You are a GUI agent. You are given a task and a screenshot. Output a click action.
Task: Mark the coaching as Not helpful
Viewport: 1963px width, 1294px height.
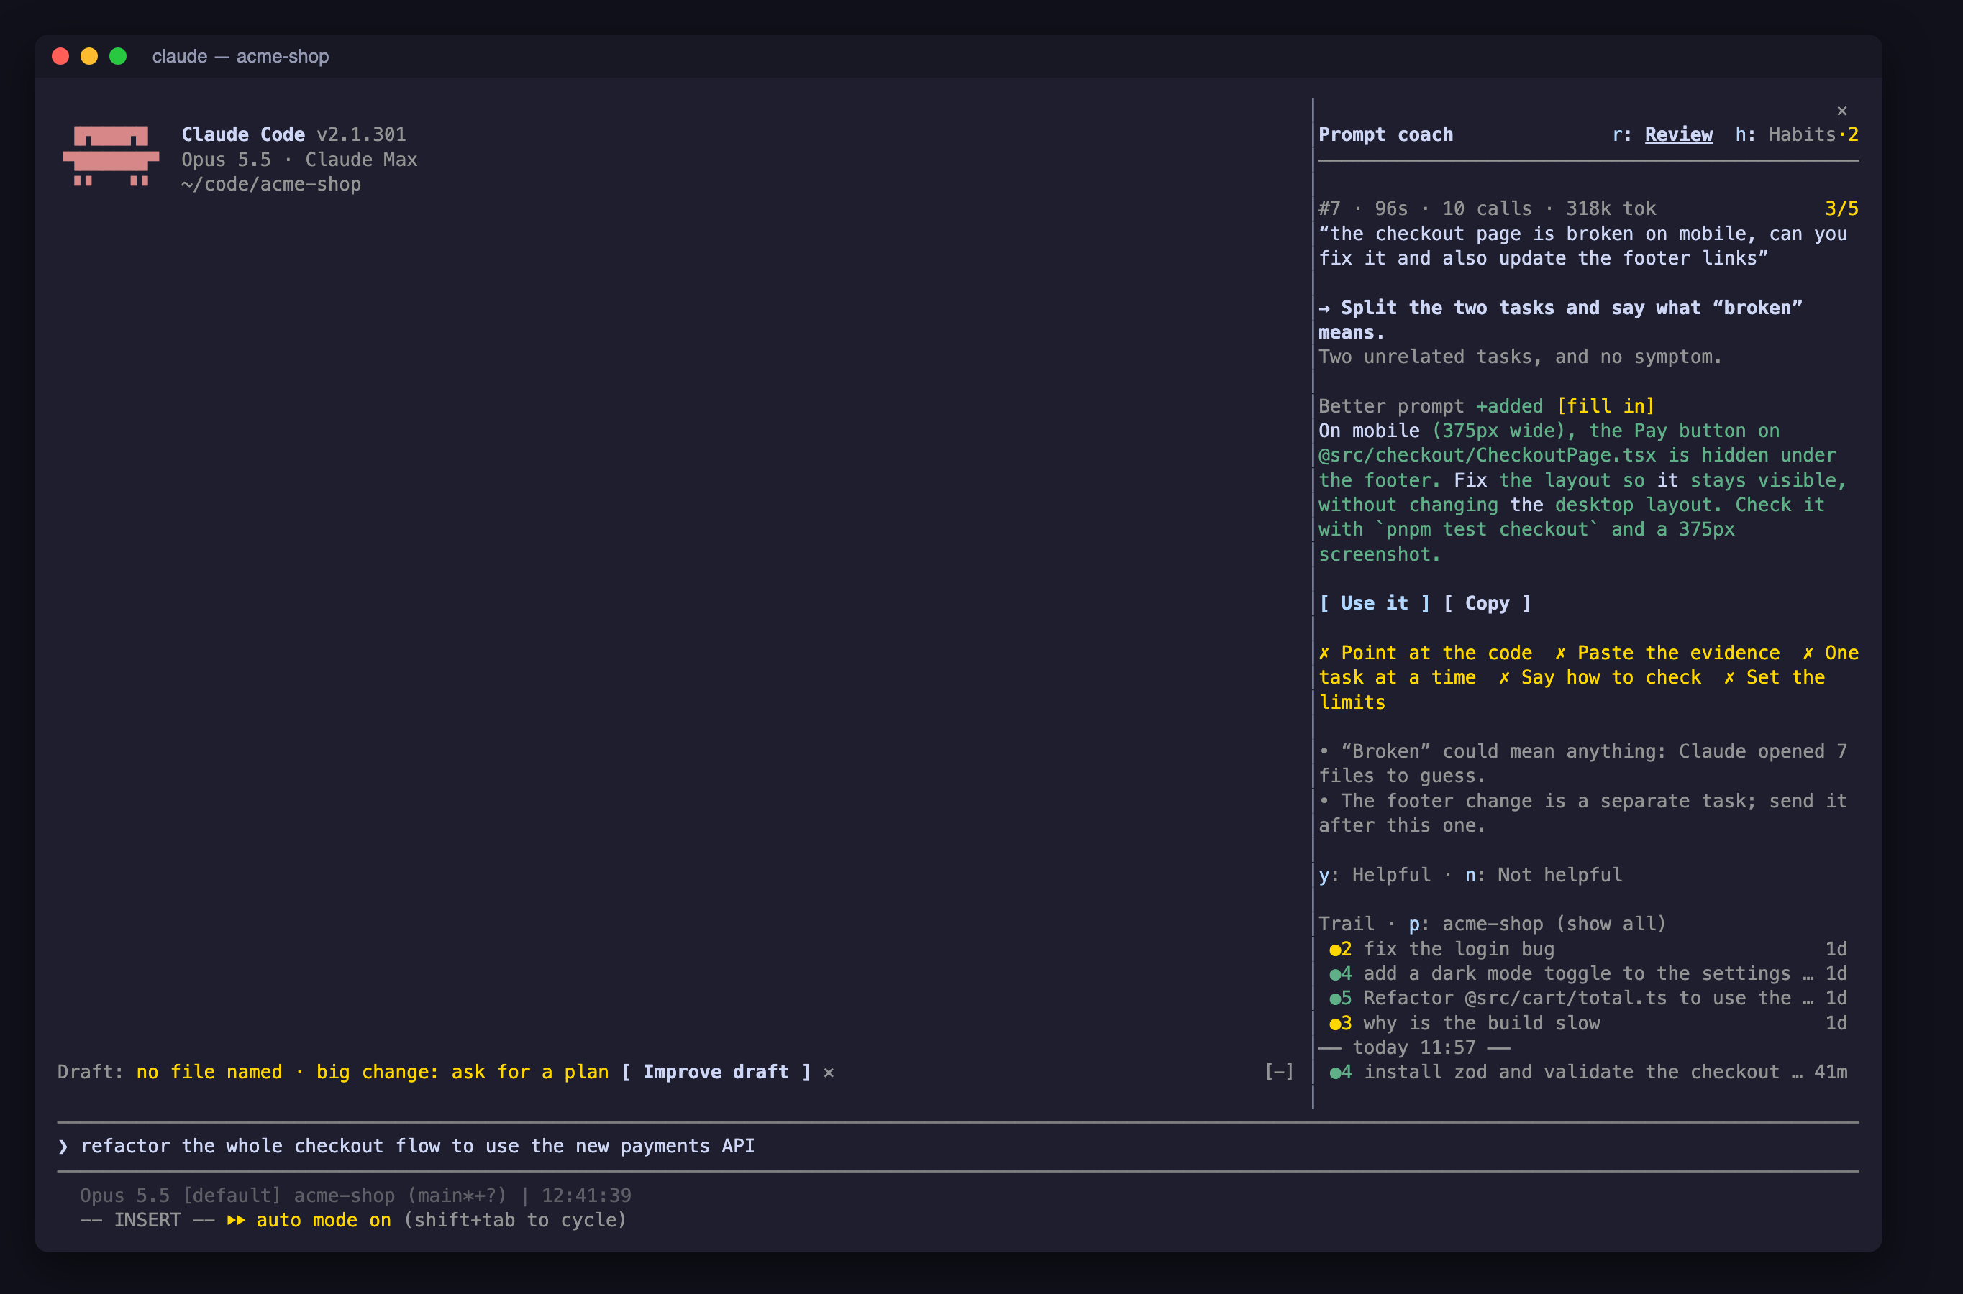click(1543, 875)
